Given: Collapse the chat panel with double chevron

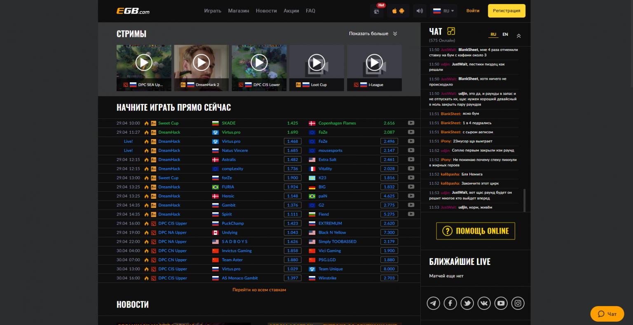Looking at the screenshot, I should click(x=518, y=36).
